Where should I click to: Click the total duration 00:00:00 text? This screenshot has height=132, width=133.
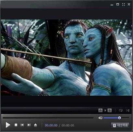(x=68, y=125)
